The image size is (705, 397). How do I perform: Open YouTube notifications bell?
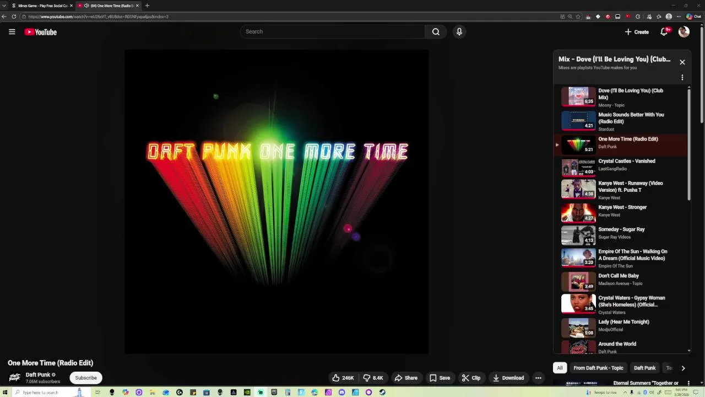(x=664, y=32)
